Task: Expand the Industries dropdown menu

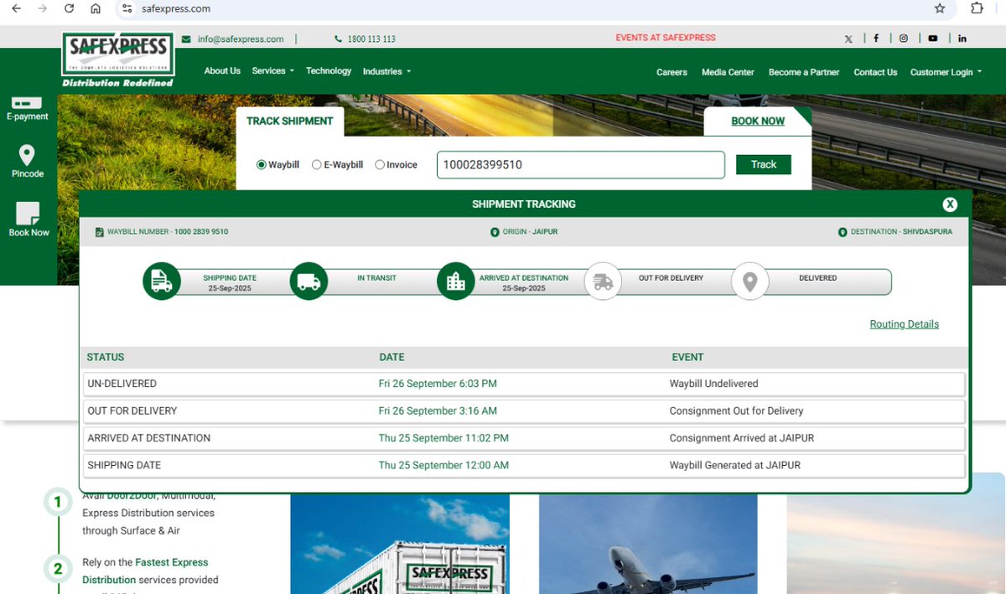Action: [386, 71]
